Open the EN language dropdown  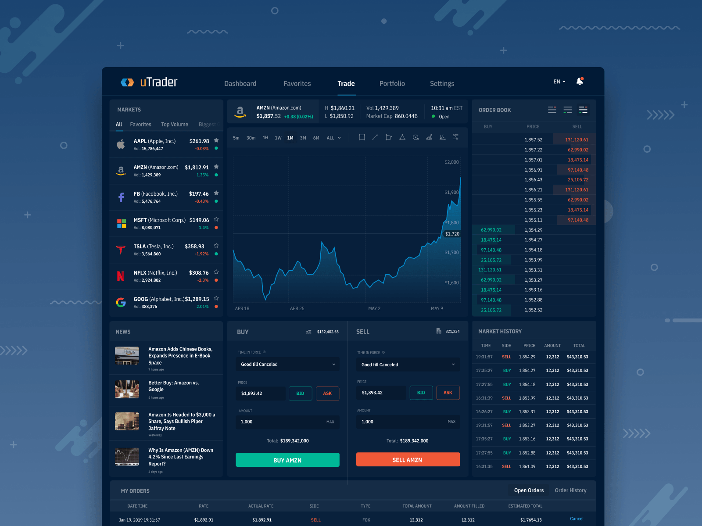[x=559, y=82]
